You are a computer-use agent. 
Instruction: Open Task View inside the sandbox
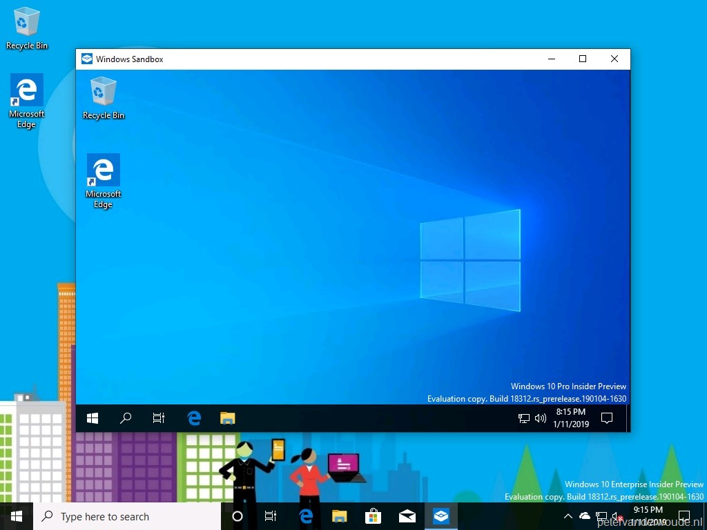coord(159,418)
